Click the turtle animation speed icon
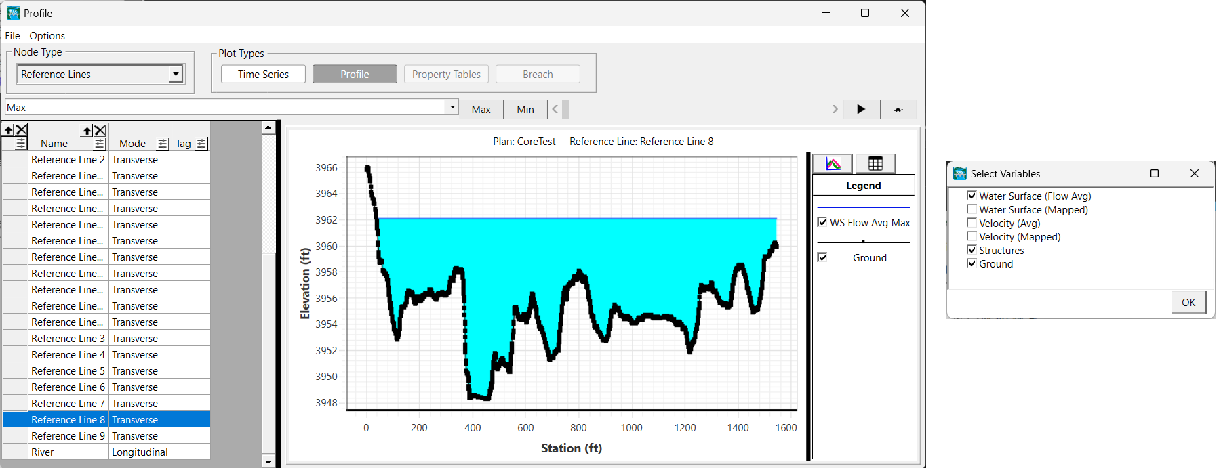The image size is (1221, 468). coord(898,110)
